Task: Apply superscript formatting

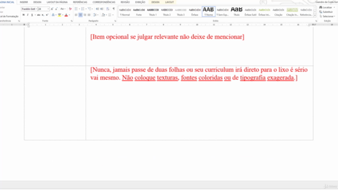Action: click(47, 15)
